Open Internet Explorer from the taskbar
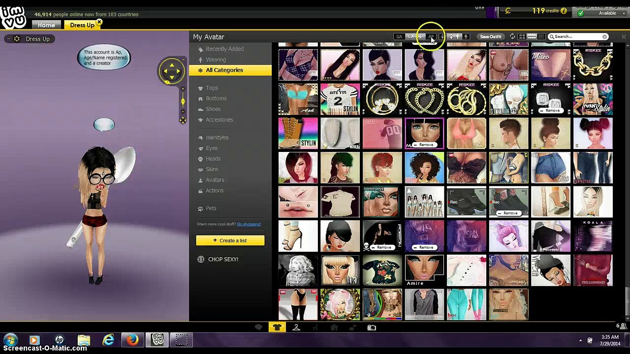Screen dimensions: 630x354 [x=108, y=340]
